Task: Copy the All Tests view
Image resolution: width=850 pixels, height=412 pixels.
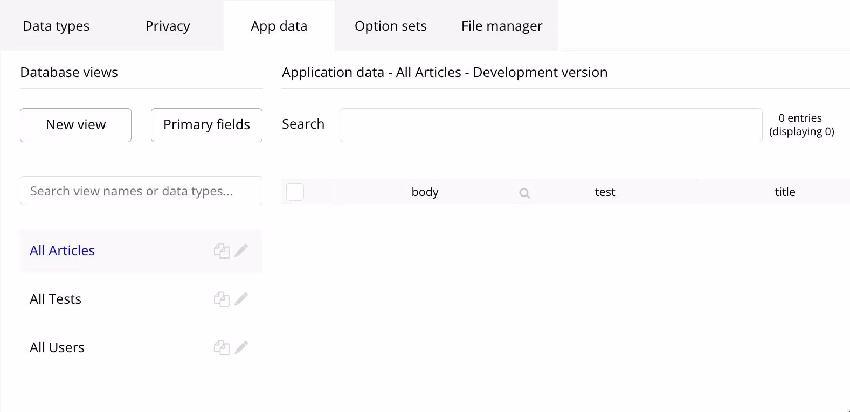Action: pyautogui.click(x=222, y=299)
